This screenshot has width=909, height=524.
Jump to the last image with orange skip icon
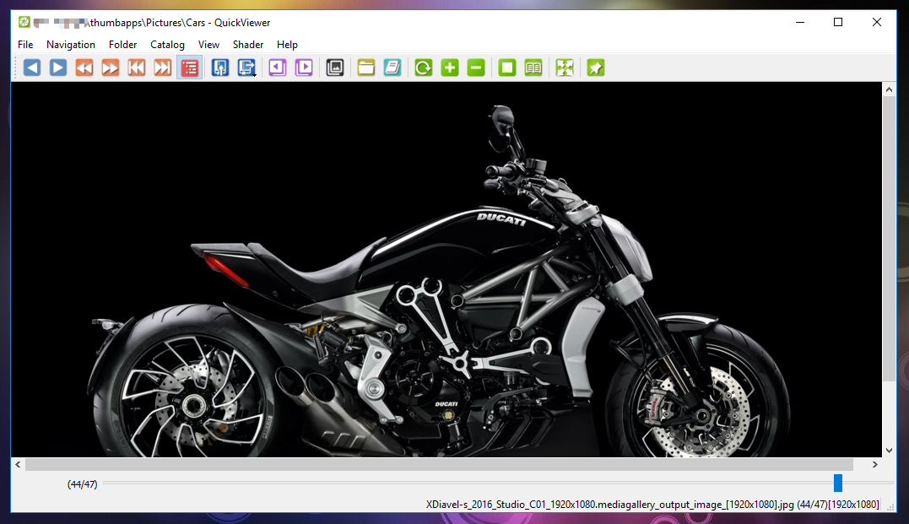pos(163,68)
